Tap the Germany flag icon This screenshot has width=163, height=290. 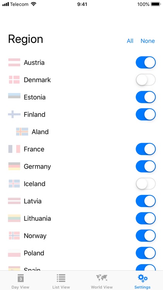click(x=14, y=166)
